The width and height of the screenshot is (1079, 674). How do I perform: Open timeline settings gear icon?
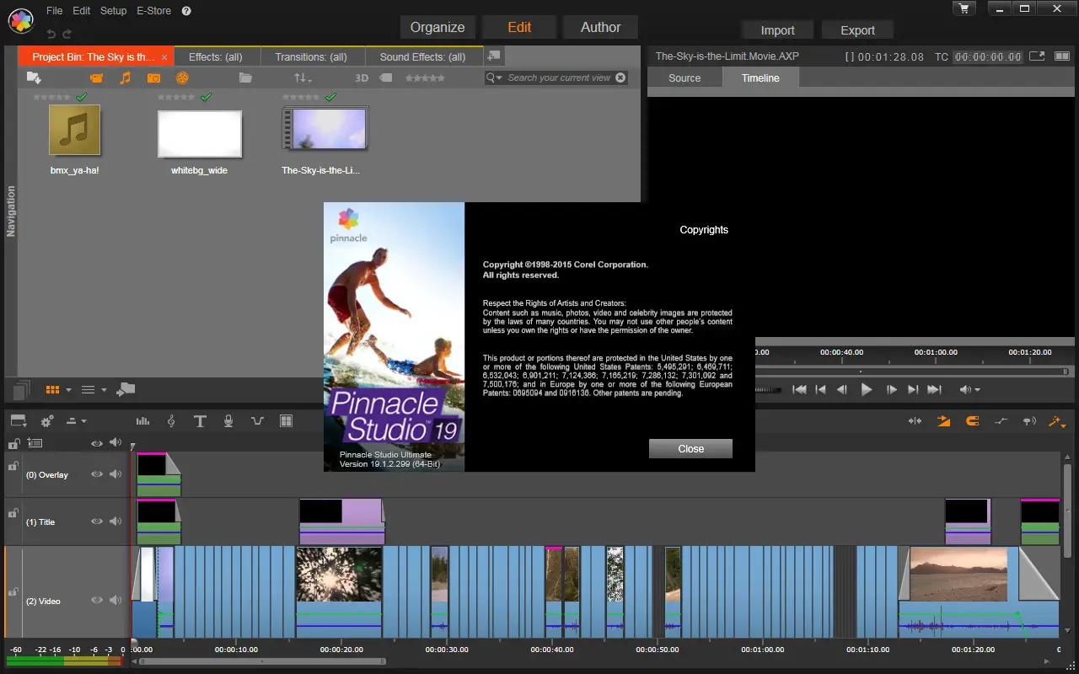click(x=46, y=421)
